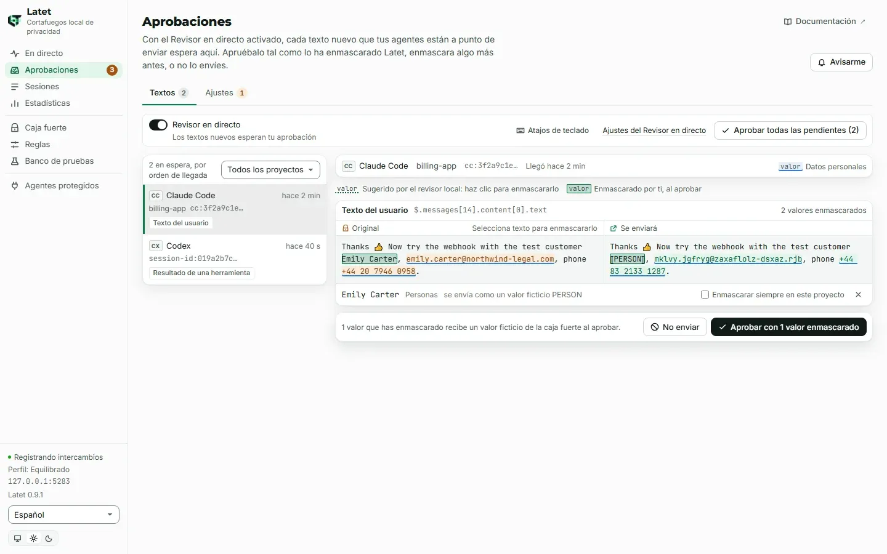Click the [PERSON] placeholder in Se enviará
The image size is (887, 554).
coord(627,259)
